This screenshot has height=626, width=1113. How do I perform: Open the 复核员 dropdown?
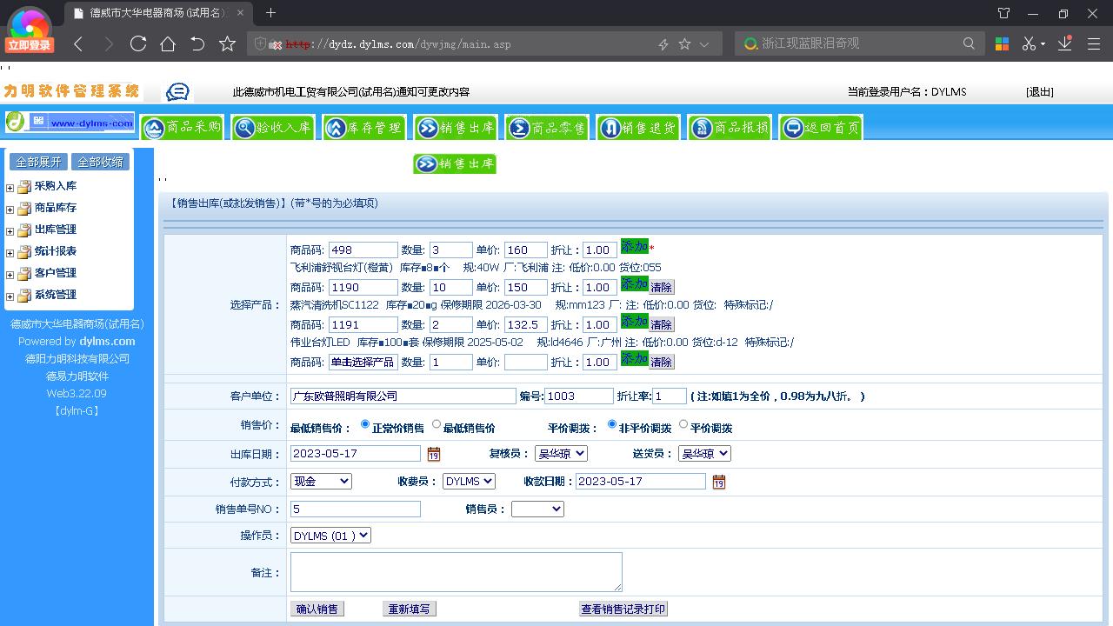(561, 453)
